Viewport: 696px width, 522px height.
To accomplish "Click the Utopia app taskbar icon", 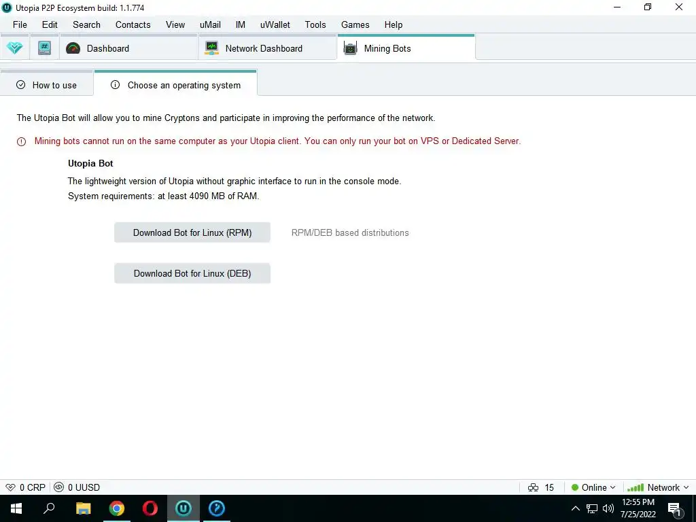I will click(x=184, y=508).
